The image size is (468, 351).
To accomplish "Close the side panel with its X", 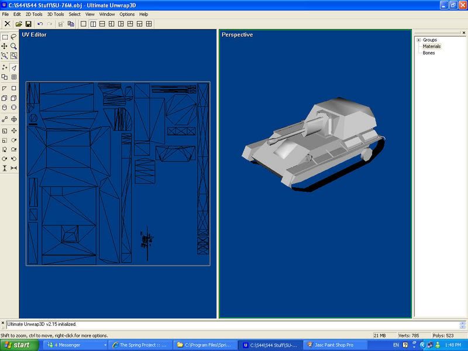I will (464, 33).
